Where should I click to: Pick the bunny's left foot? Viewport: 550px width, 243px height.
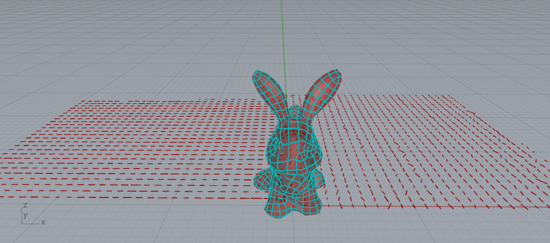(276, 206)
